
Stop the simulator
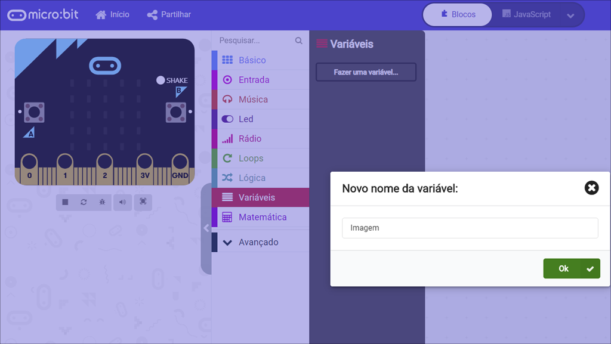(x=65, y=202)
